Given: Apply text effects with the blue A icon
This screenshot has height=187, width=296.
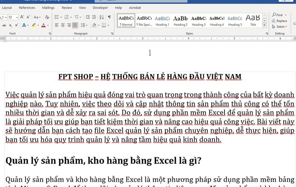Looking at the screenshot, I should point(24,25).
